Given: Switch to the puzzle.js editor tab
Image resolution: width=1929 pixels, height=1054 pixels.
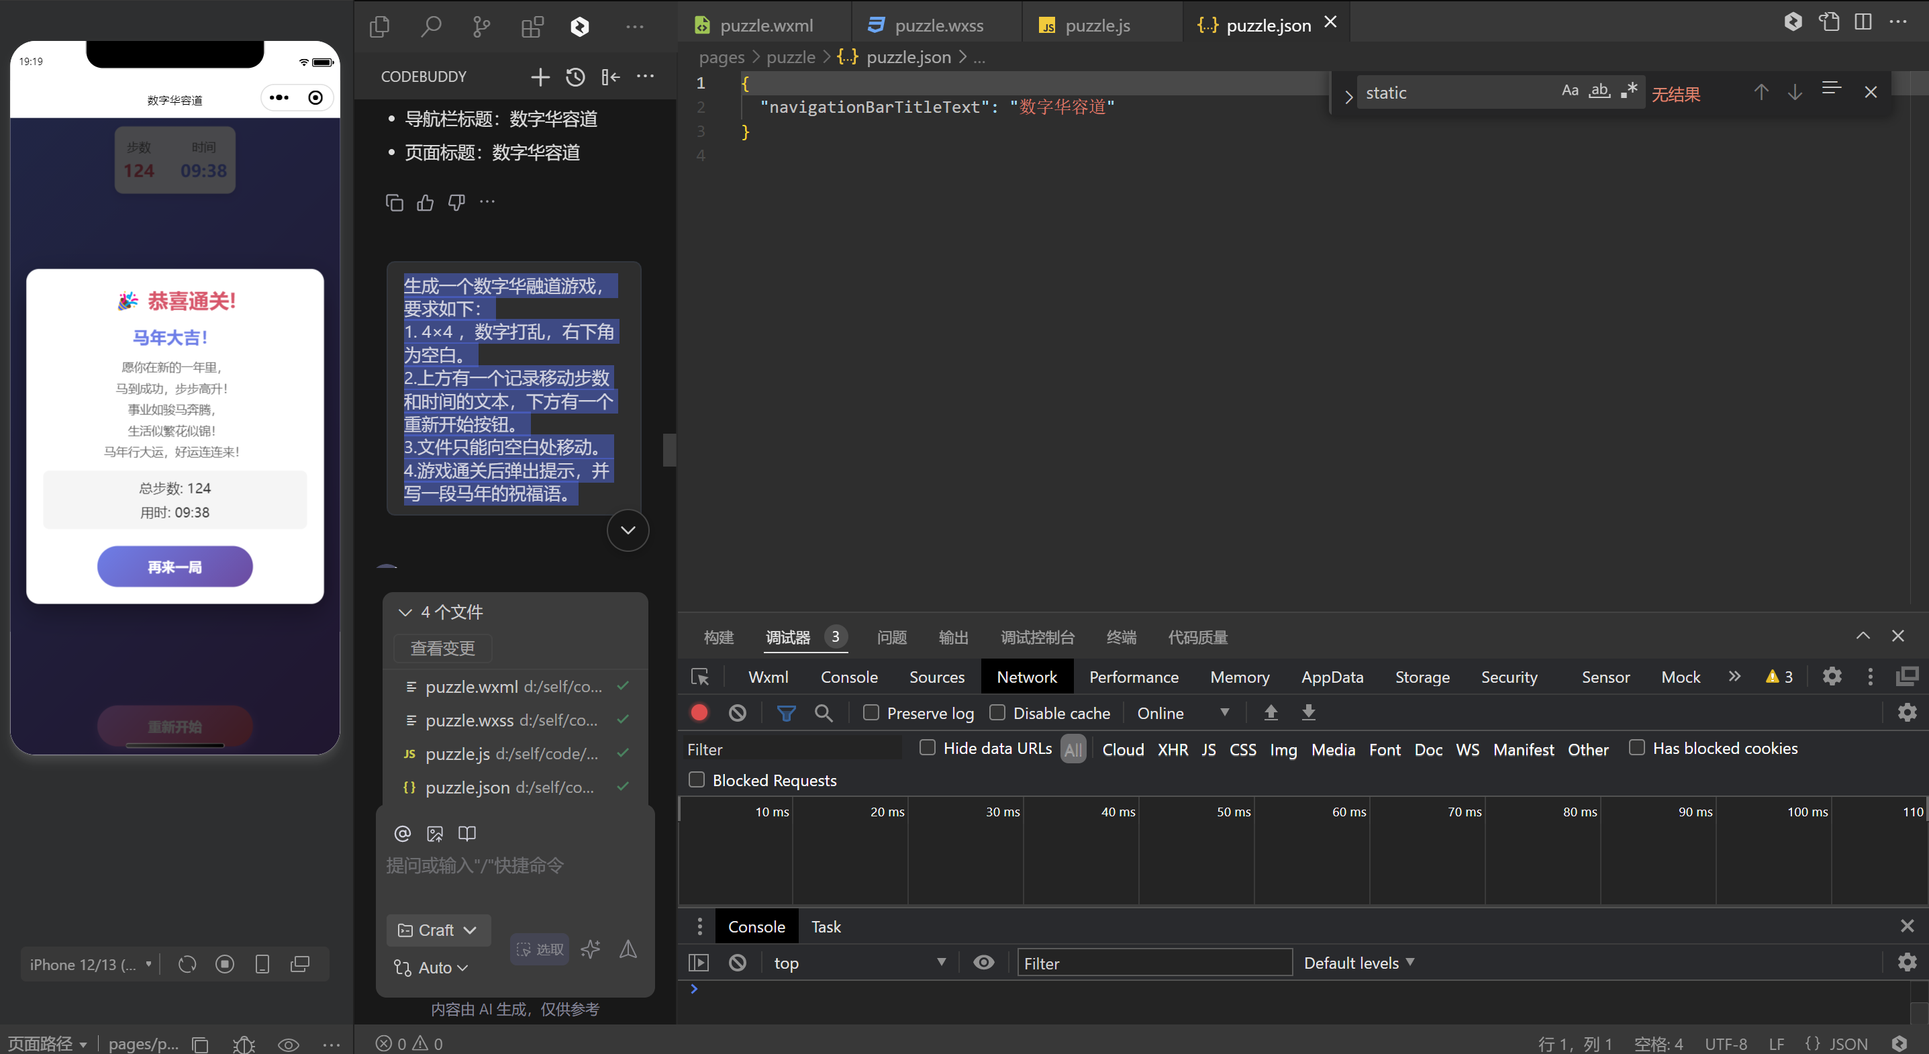Looking at the screenshot, I should click(1097, 26).
